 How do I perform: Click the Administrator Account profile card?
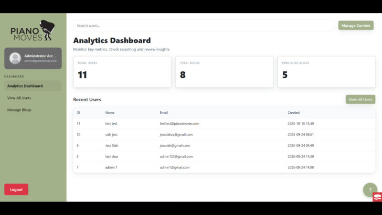click(33, 58)
